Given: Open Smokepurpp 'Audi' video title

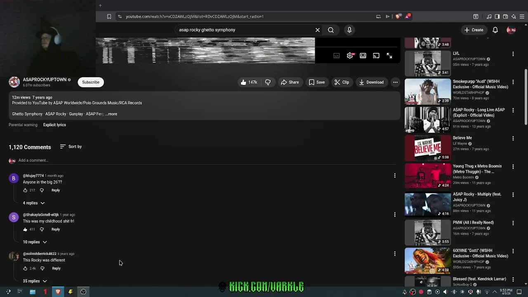Looking at the screenshot, I should tap(481, 84).
